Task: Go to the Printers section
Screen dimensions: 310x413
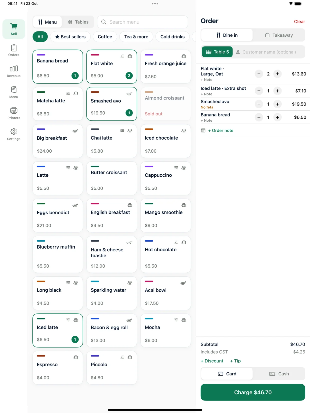Action: pos(14,113)
